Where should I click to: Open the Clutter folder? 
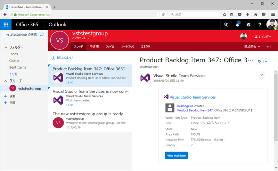[15, 61]
